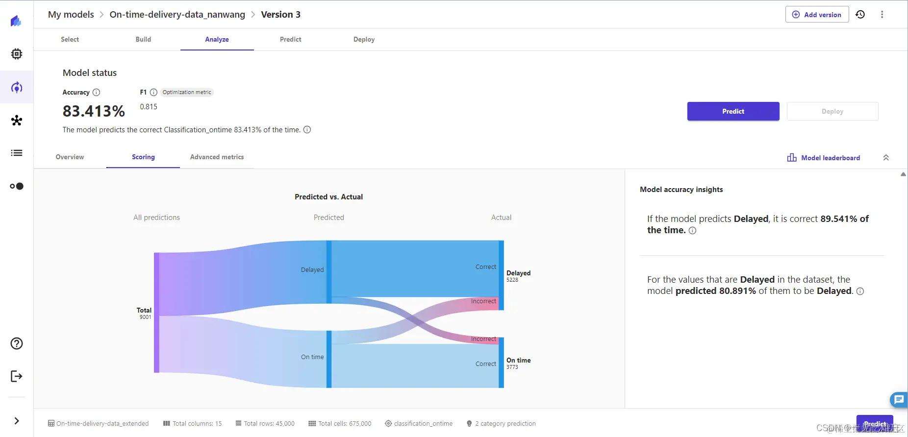Select the Predicted Delayed node bar

(329, 272)
